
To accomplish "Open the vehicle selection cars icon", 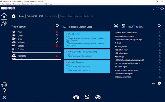I will coord(4,23).
